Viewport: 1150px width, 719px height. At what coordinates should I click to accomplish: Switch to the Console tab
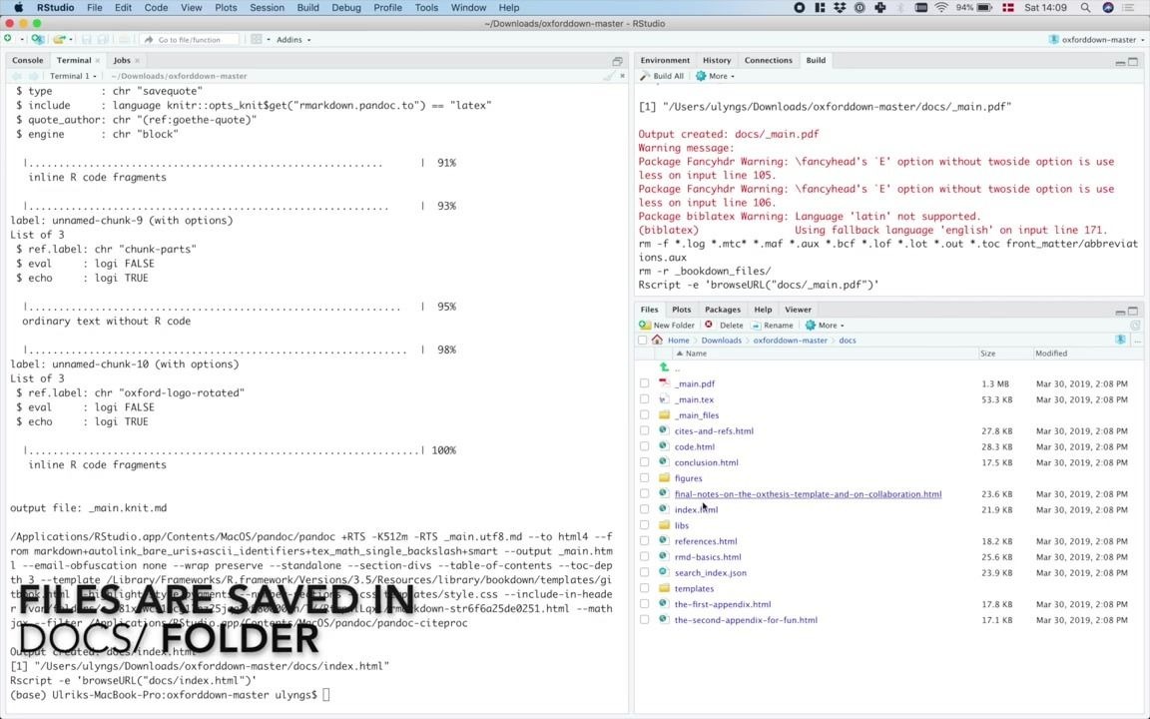28,60
